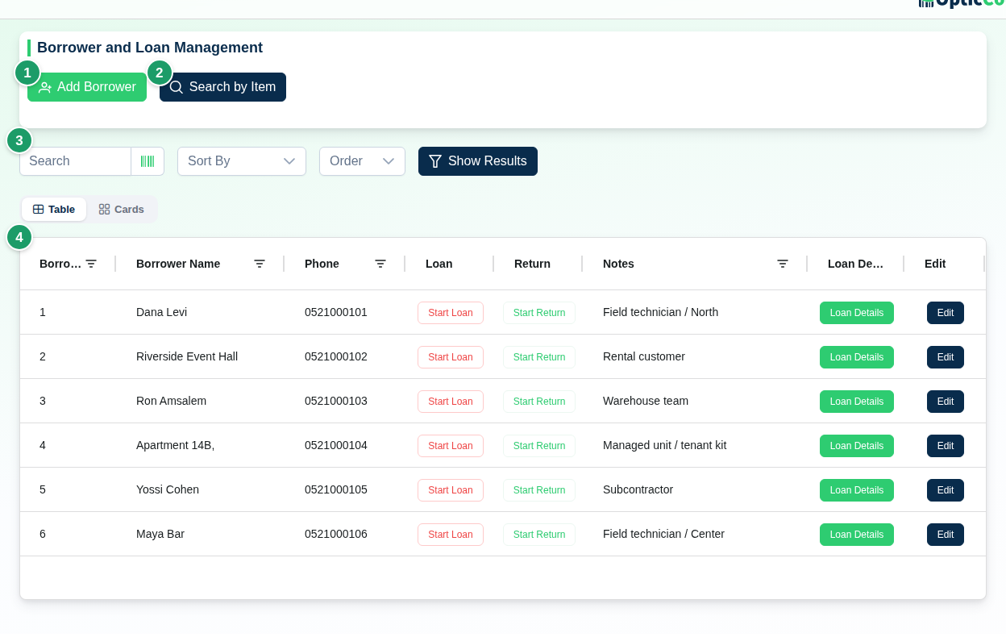Open Loan Details for Maya Bar

(x=857, y=535)
